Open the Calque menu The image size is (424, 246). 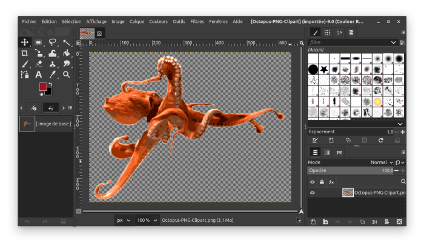[136, 22]
